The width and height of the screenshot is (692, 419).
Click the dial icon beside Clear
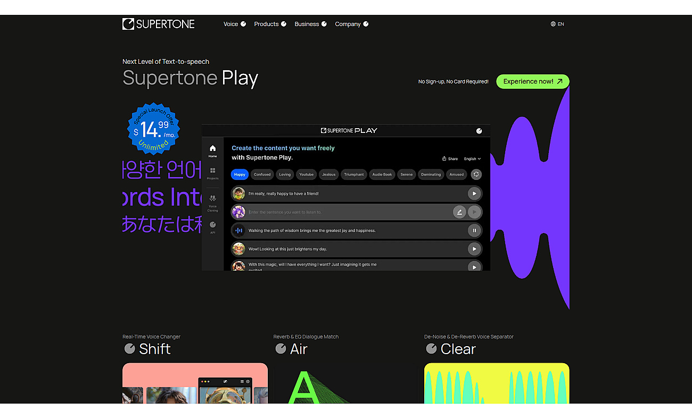(431, 349)
